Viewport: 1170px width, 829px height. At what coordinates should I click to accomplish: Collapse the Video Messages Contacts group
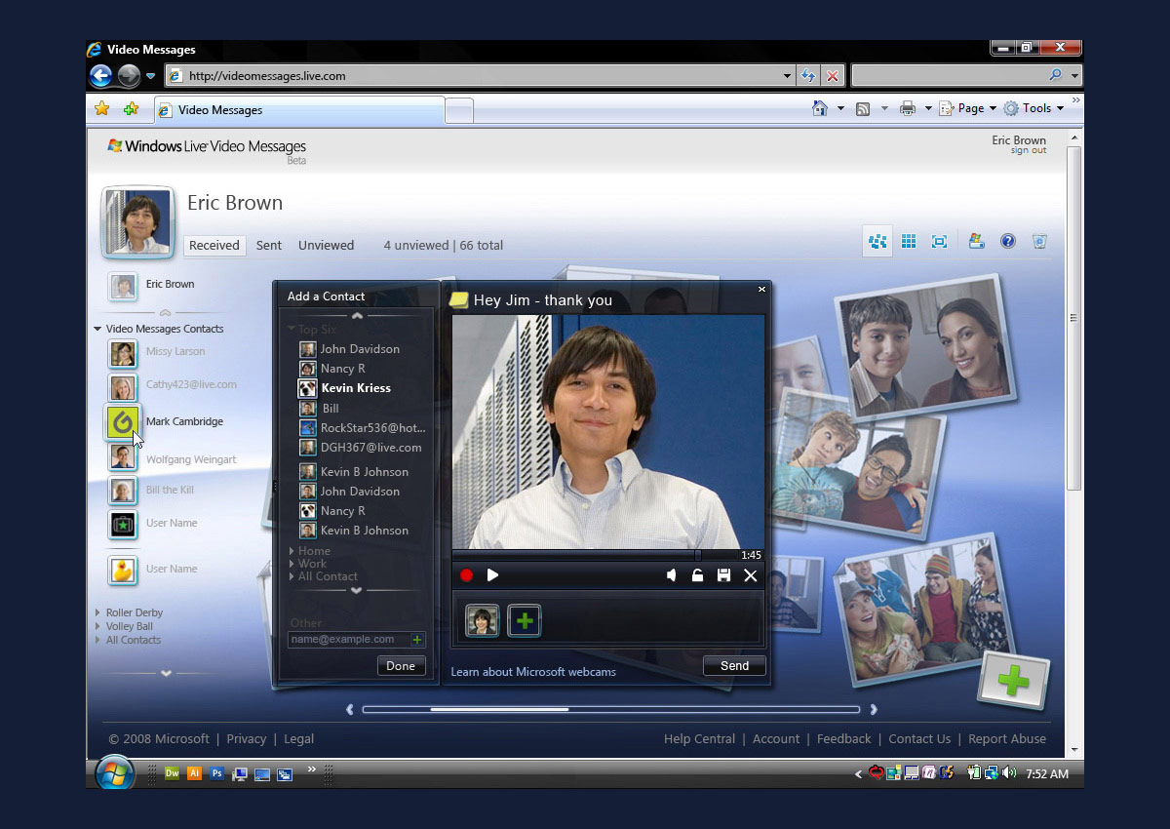tap(97, 329)
